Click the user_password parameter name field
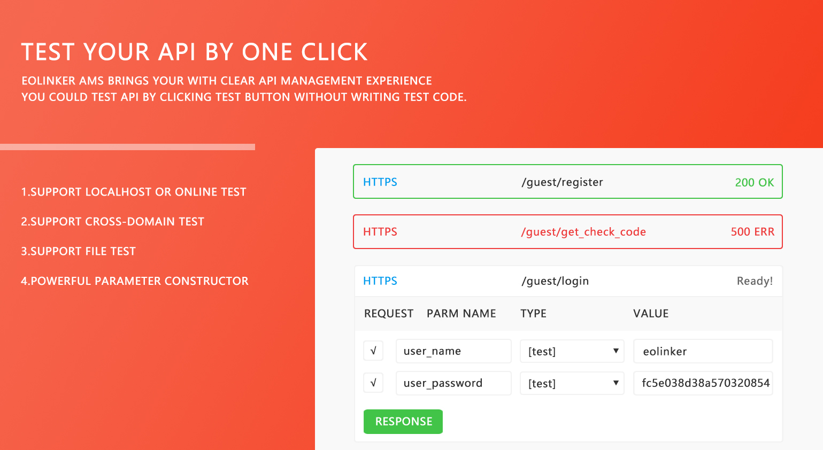 click(453, 383)
